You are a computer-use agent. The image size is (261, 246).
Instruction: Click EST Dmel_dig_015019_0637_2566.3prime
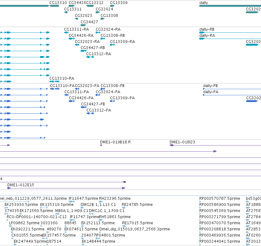click(135, 229)
